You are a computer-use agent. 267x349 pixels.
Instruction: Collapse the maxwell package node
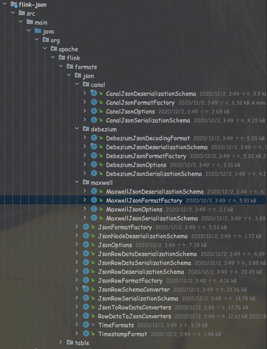click(x=77, y=182)
